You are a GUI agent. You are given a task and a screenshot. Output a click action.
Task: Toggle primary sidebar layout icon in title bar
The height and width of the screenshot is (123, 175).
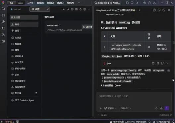127,3
